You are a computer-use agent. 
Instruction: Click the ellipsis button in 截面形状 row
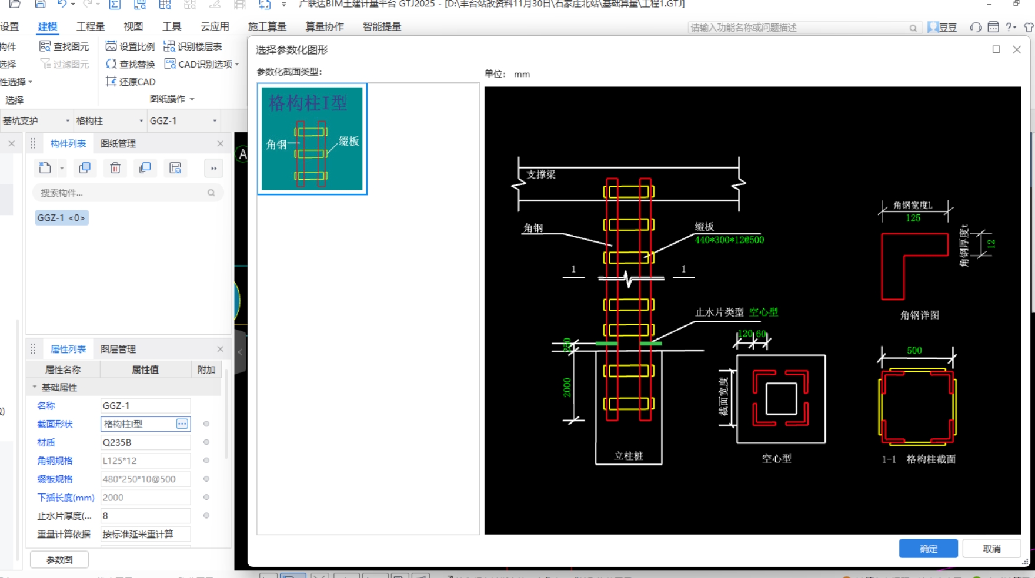tap(182, 424)
